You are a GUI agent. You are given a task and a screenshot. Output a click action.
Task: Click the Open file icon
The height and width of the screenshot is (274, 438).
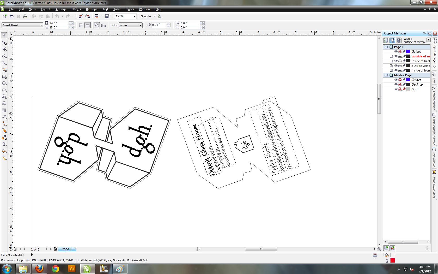11,16
